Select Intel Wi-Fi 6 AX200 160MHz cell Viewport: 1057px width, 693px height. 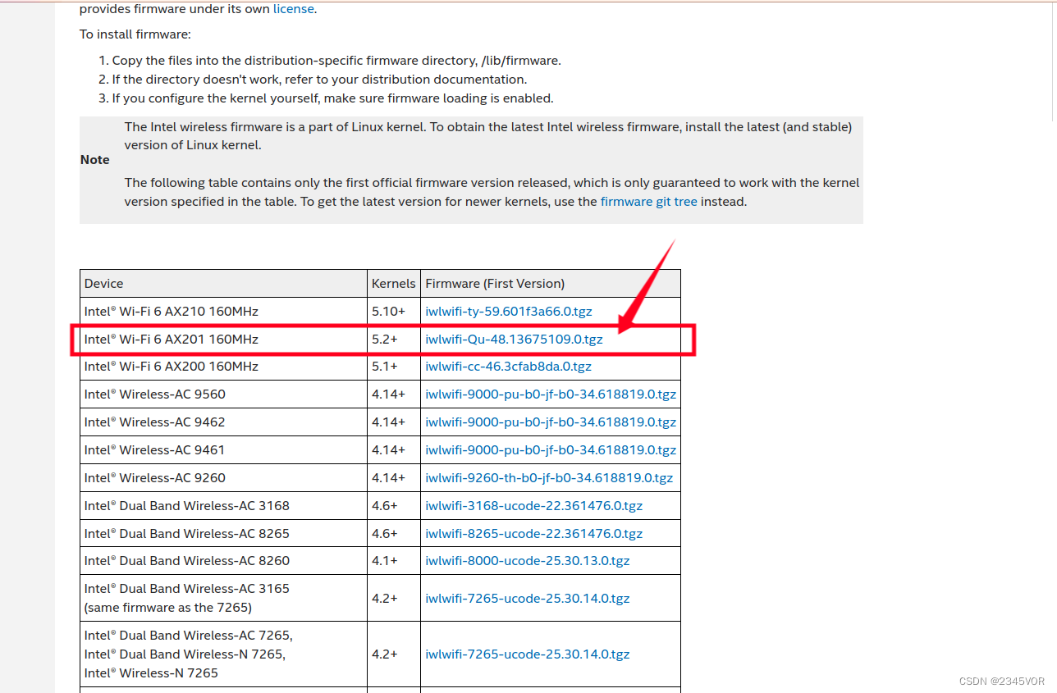223,367
